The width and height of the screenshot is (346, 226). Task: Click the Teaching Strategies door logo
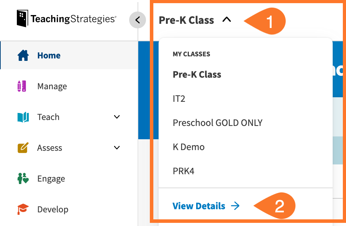22,19
